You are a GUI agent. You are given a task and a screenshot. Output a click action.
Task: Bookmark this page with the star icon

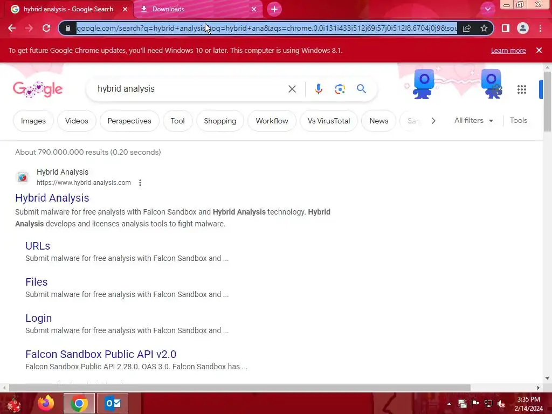tap(484, 28)
